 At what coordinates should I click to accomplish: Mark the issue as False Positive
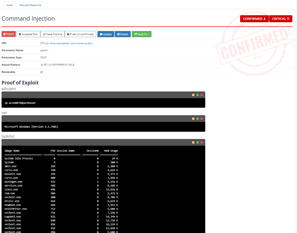coord(53,34)
